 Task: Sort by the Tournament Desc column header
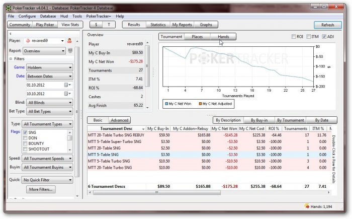(117, 128)
